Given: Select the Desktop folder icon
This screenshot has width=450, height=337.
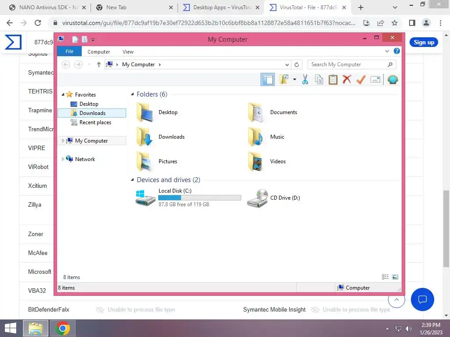Looking at the screenshot, I should pos(145,112).
